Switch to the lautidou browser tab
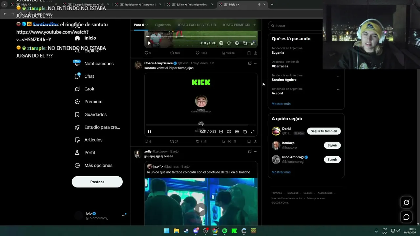The width and height of the screenshot is (420, 236). 138,5
